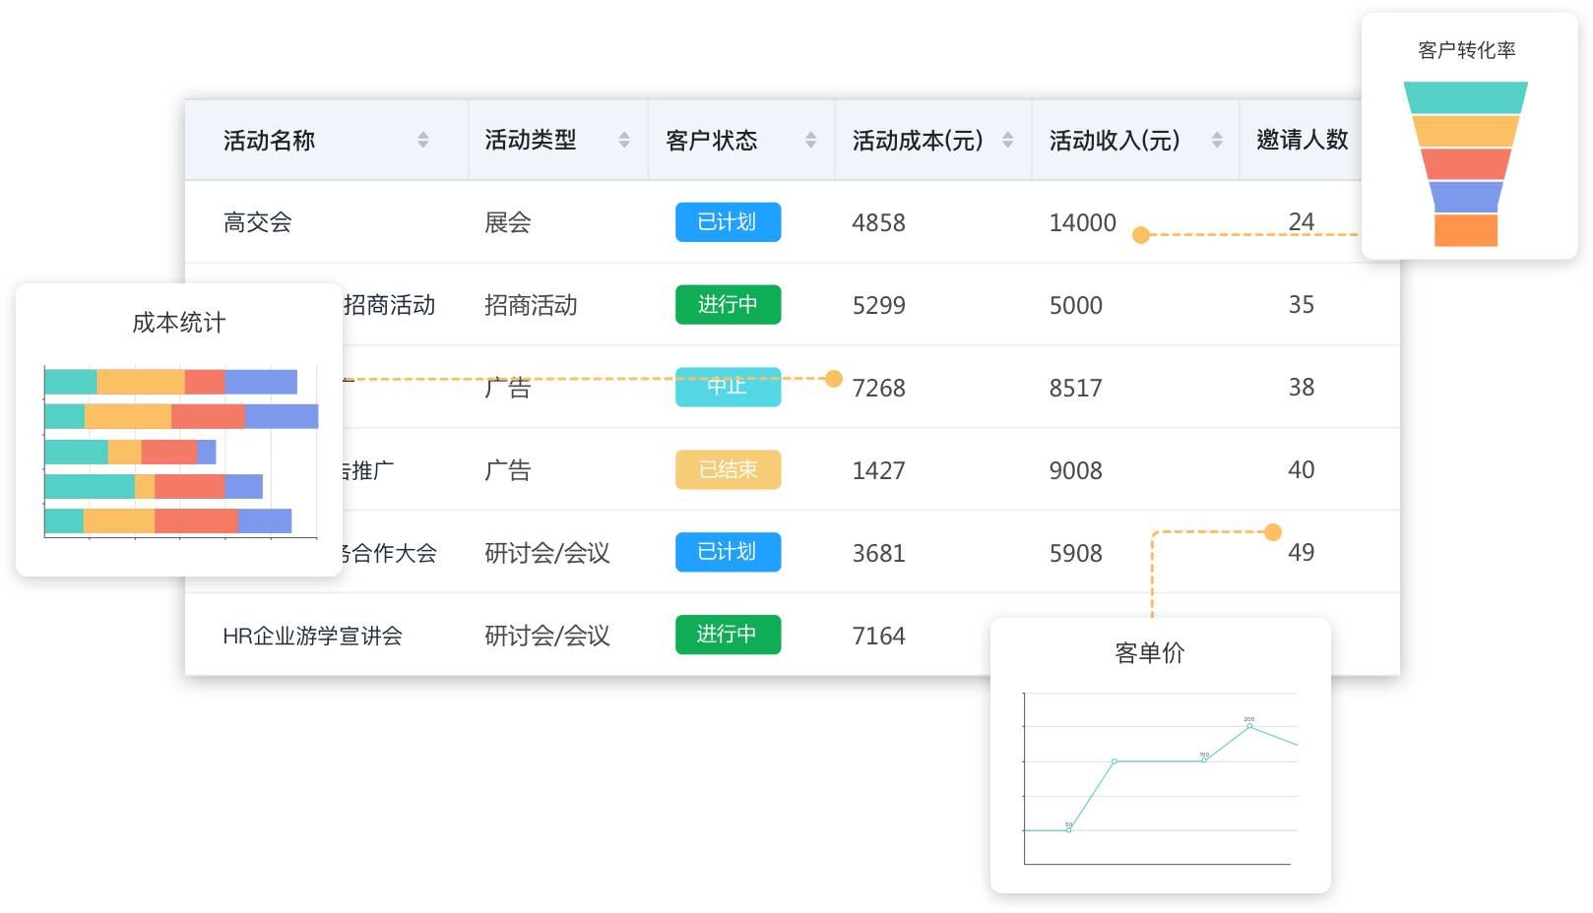Viewport: 1593px width, 913px height.
Task: Expand sorting options on 活动成本 header
Action: (1006, 140)
